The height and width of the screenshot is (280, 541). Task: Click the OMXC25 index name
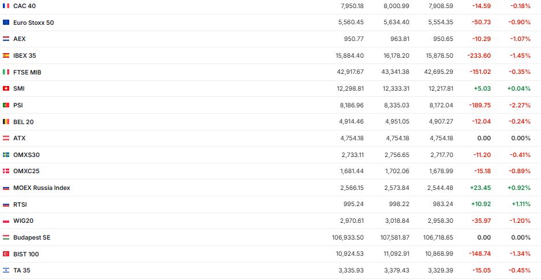point(26,171)
